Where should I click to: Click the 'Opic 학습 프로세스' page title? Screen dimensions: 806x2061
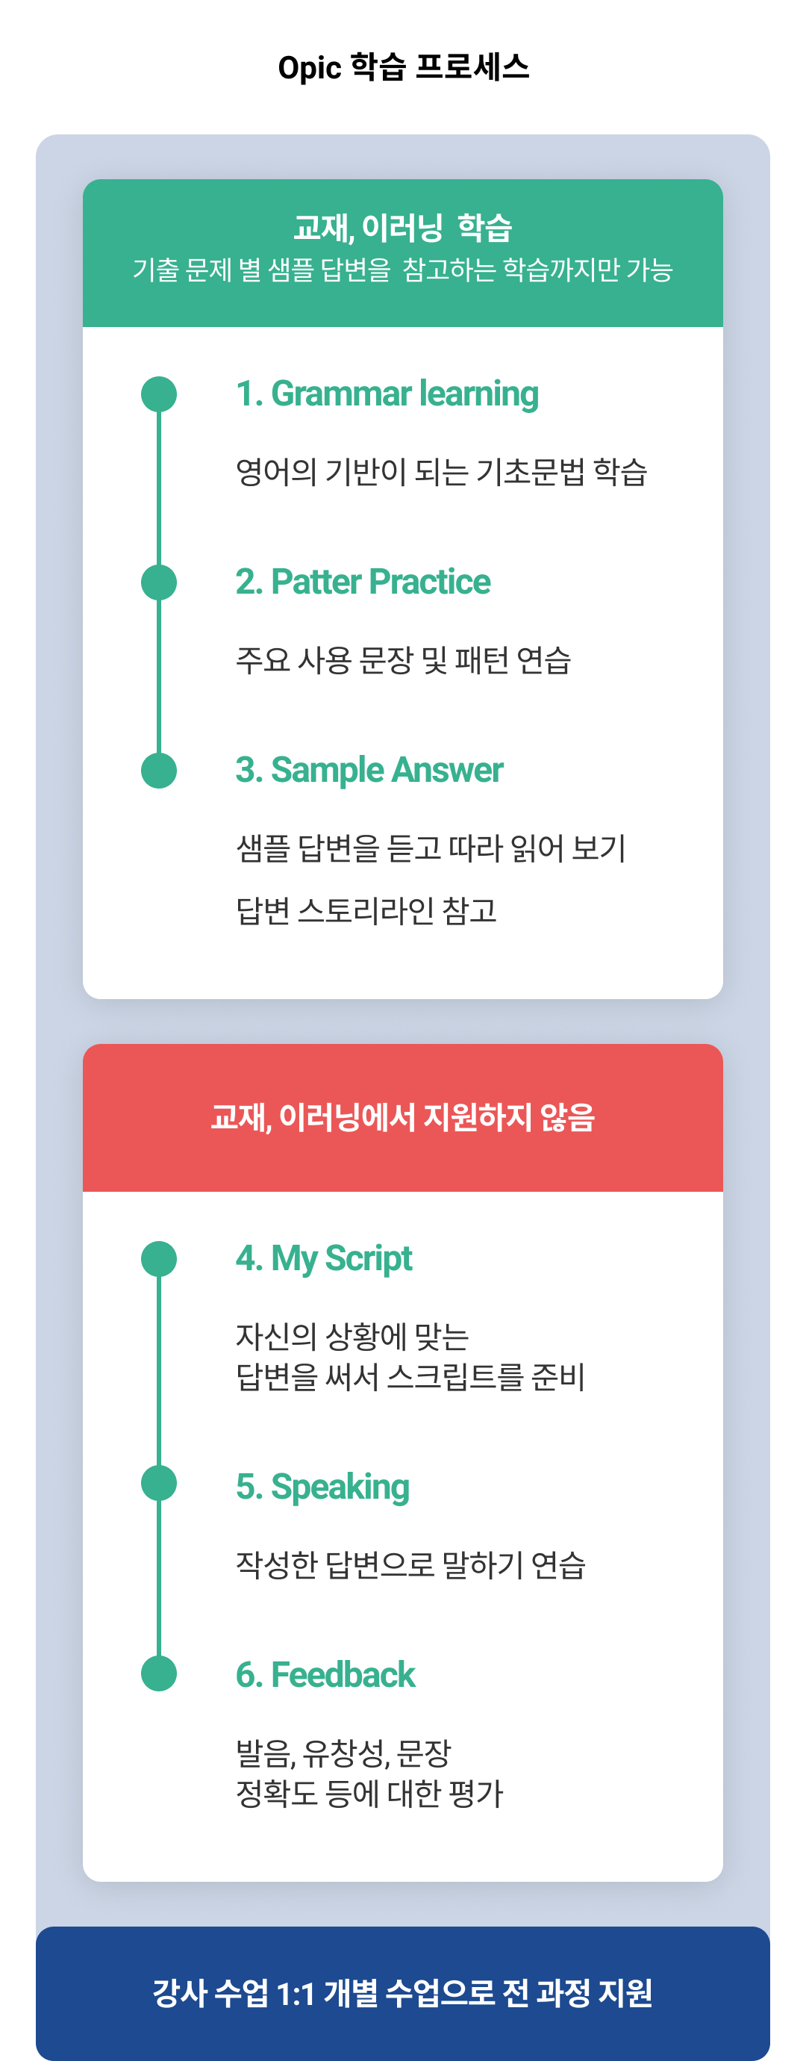pos(404,67)
